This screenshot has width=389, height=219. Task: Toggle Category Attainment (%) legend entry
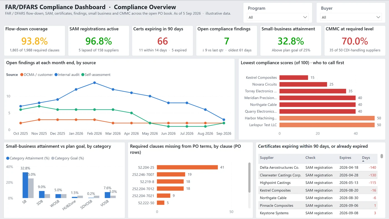(28, 158)
